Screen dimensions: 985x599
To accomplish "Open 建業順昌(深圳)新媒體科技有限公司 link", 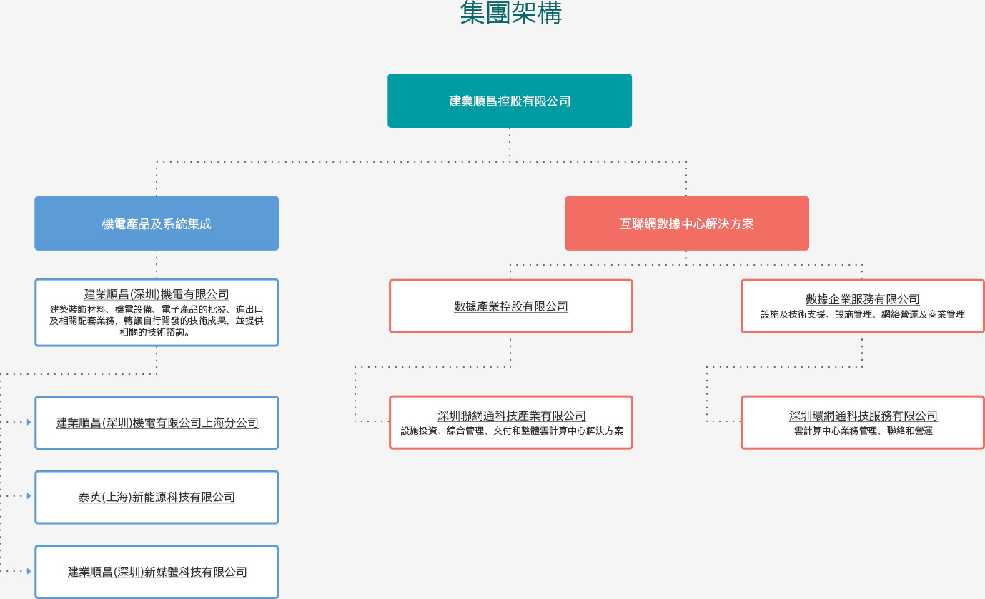I will pos(157,572).
